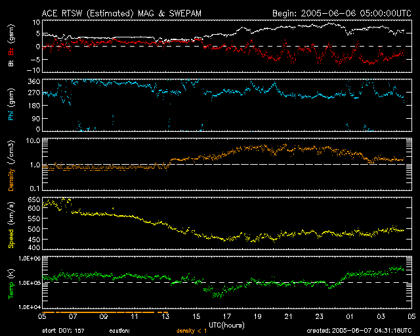Click the 01 hour tick label
The image size is (420, 336).
350,317
